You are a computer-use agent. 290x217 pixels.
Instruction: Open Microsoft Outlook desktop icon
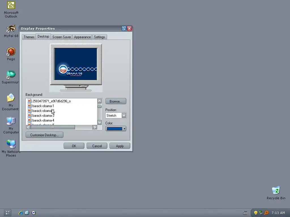coord(11,9)
